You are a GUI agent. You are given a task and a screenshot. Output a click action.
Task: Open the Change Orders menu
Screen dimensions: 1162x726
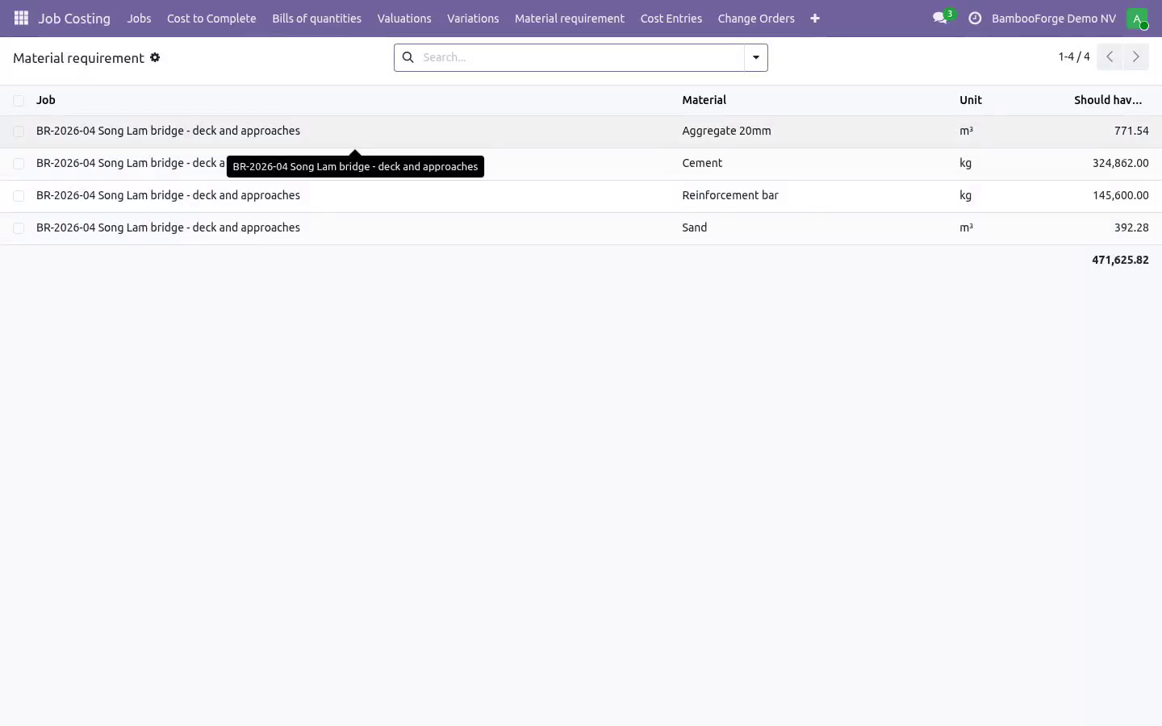(x=756, y=18)
